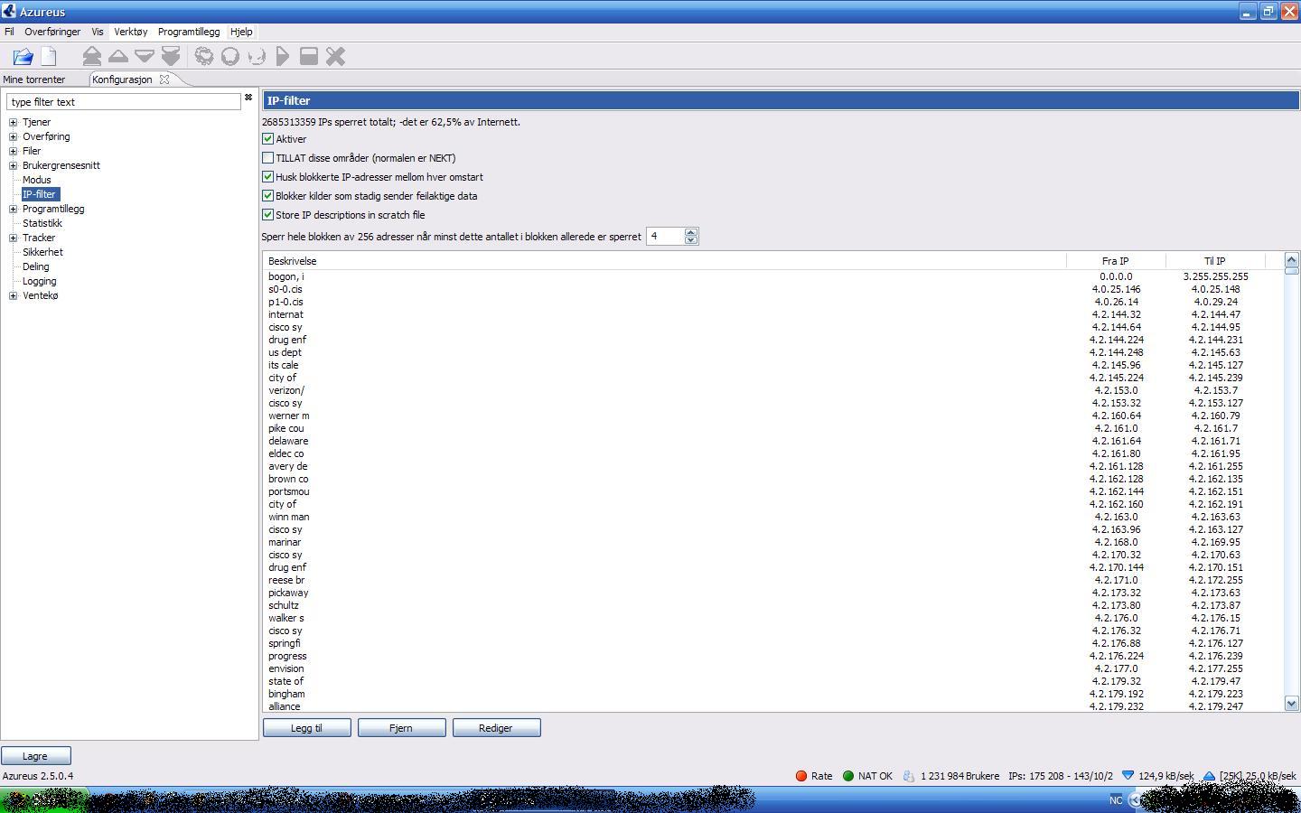Click the blocked-count number field
This screenshot has width=1301, height=813.
point(666,237)
